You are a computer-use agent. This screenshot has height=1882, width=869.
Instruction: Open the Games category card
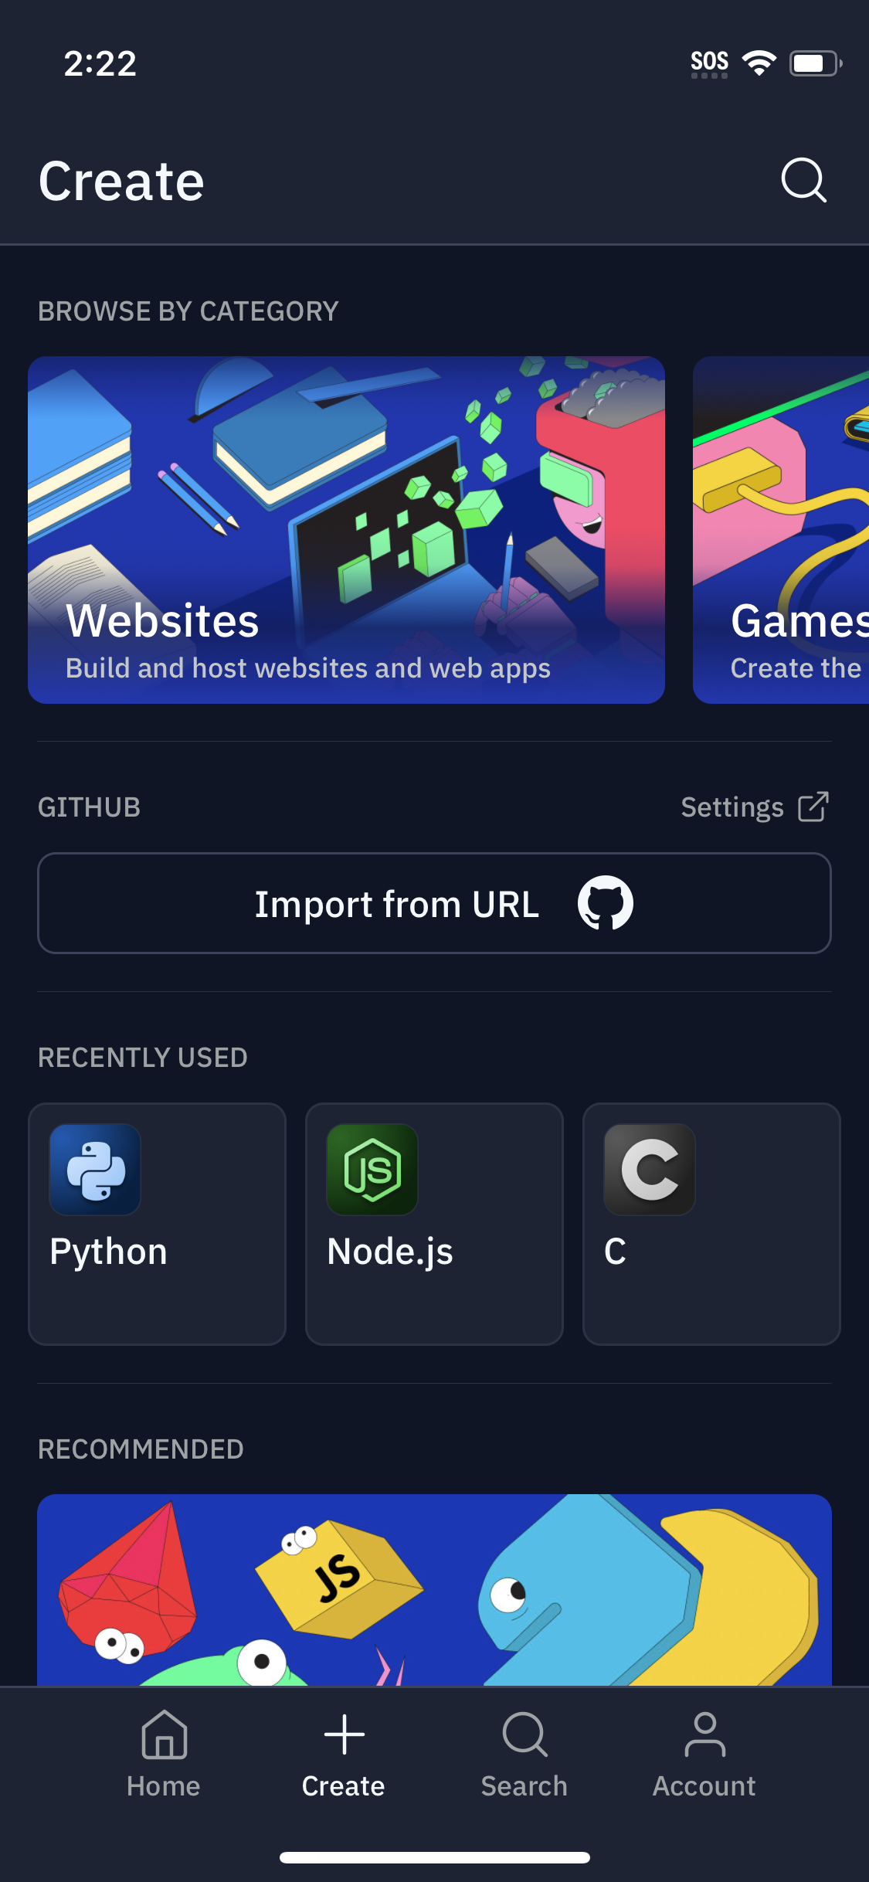click(x=782, y=530)
